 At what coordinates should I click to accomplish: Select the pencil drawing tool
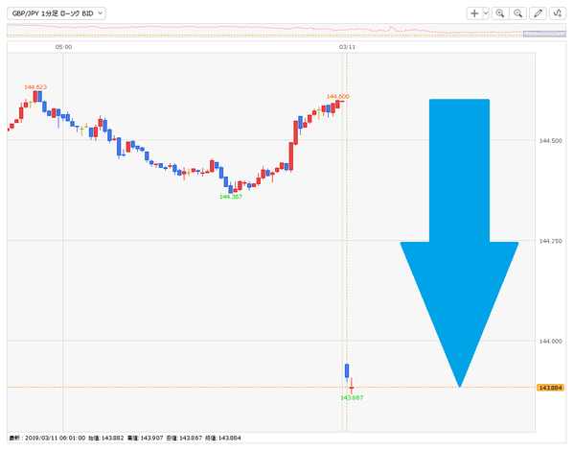click(538, 13)
